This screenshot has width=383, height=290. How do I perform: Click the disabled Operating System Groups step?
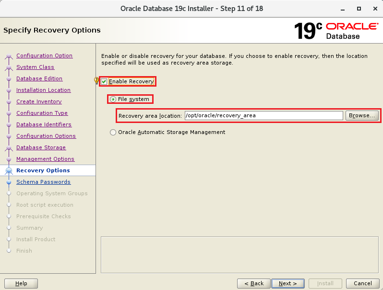(x=52, y=193)
